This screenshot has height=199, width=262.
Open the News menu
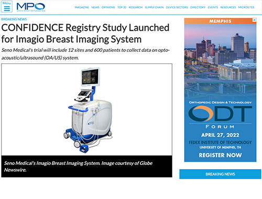(95, 7)
